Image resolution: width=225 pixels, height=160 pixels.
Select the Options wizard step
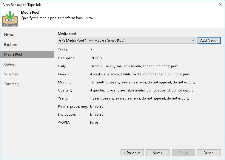click(x=10, y=64)
